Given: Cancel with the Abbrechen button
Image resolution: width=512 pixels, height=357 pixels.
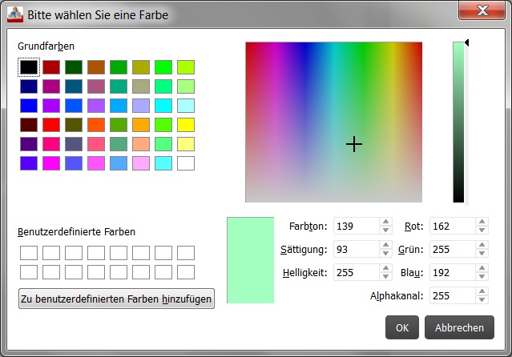Looking at the screenshot, I should coord(459,327).
